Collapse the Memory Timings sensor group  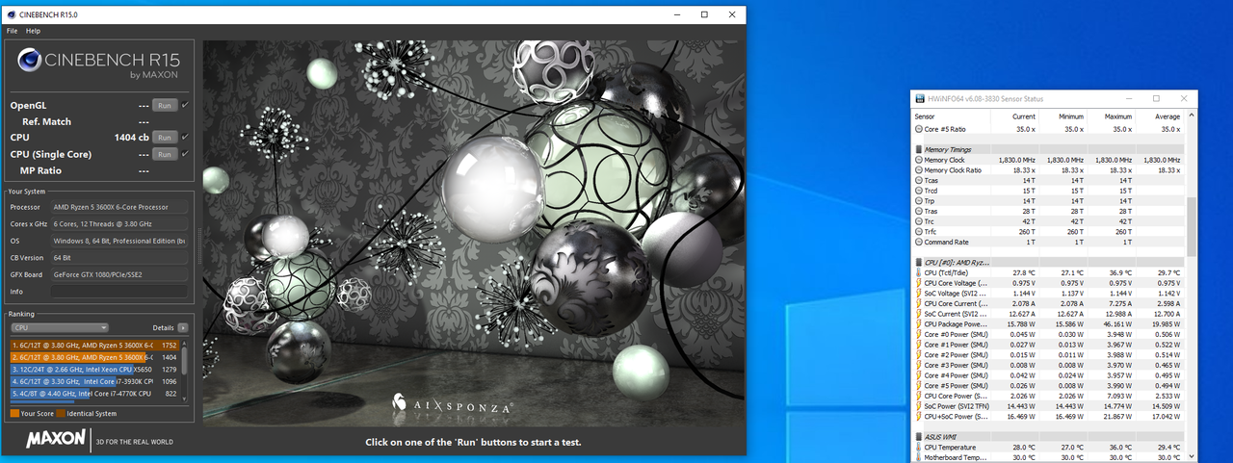coord(918,149)
